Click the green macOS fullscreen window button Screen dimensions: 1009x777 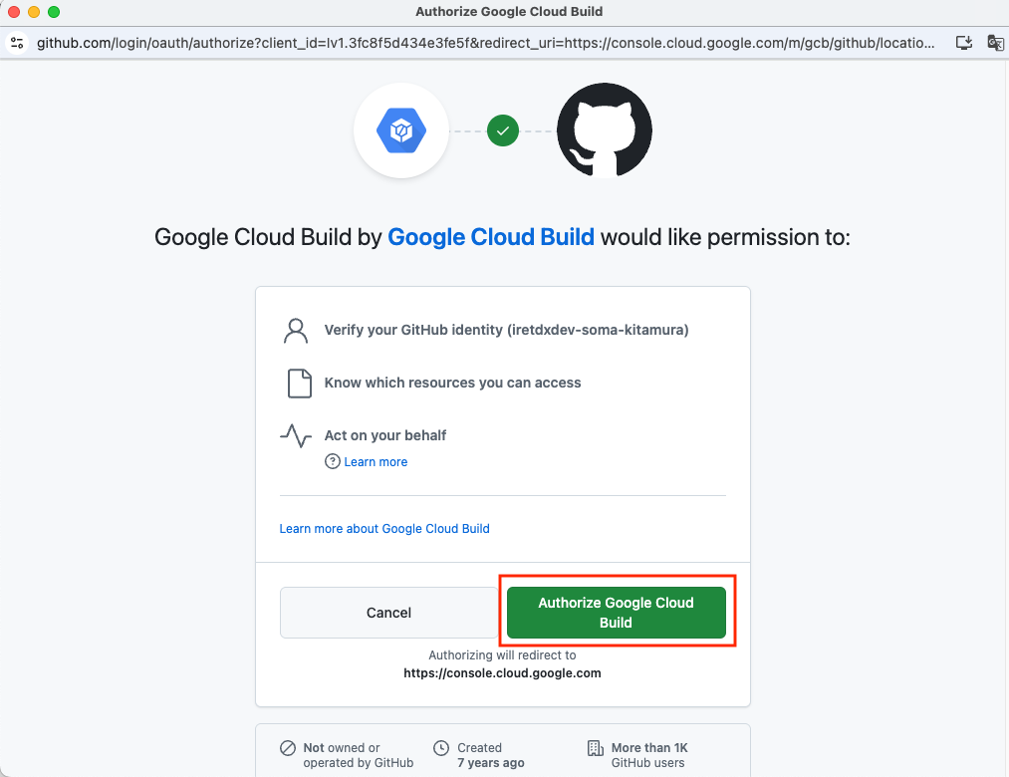(54, 12)
